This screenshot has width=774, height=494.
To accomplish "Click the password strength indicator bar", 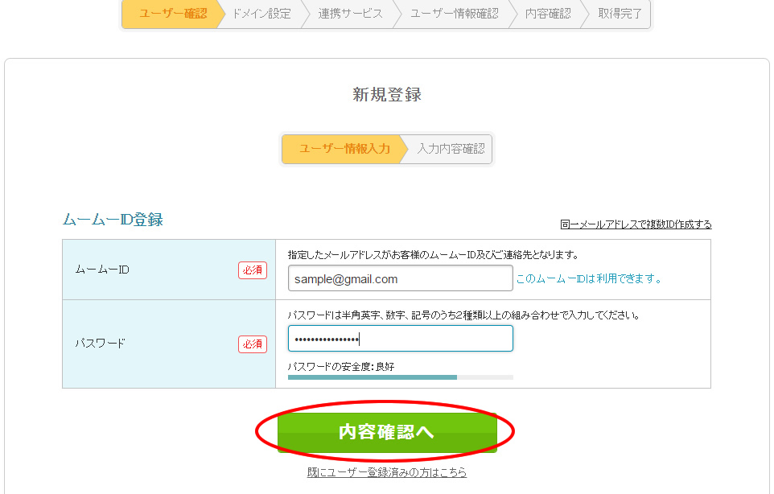I will (400, 376).
